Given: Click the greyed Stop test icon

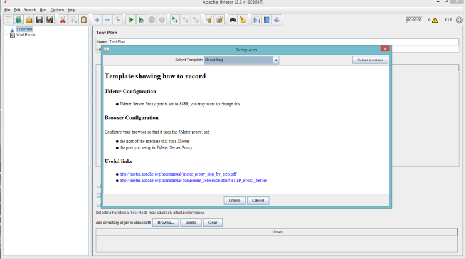Looking at the screenshot, I should point(152,20).
